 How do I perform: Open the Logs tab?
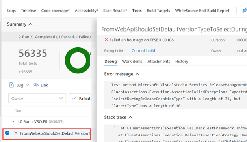coord(11,11)
